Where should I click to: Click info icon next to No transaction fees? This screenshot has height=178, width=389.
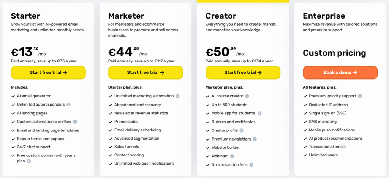(x=251, y=164)
